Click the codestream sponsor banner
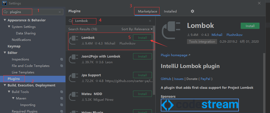 click(200, 105)
